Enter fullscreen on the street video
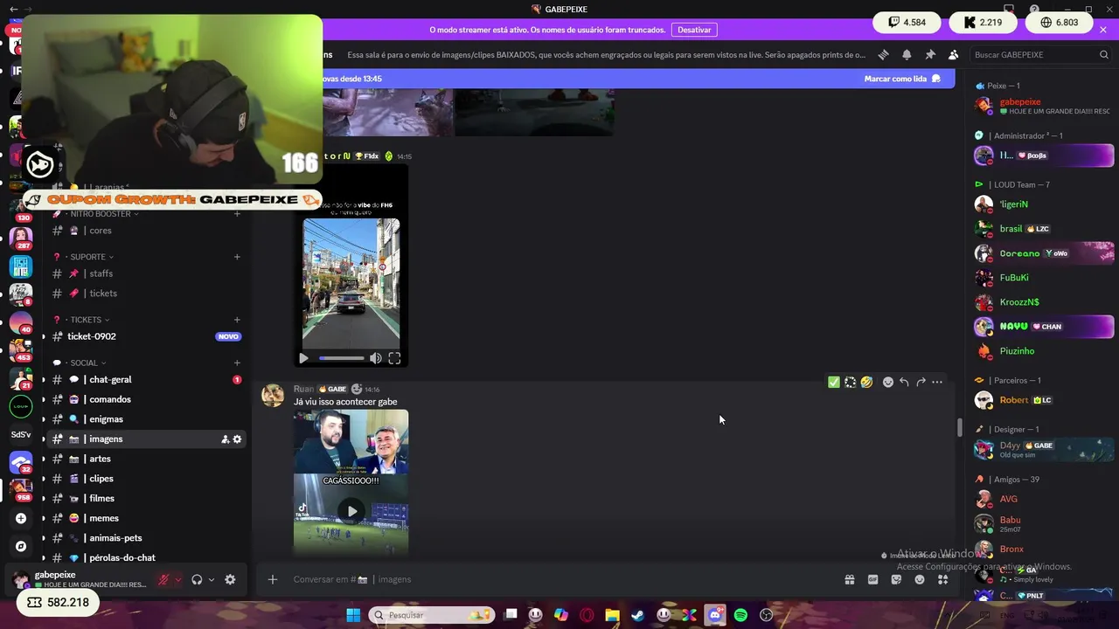This screenshot has width=1119, height=629. [x=394, y=358]
